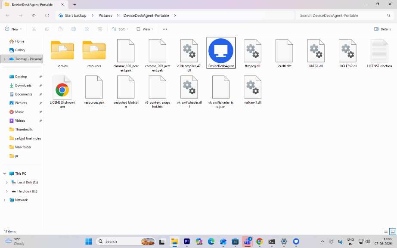
Task: Toggle the Details pane button
Action: click(x=382, y=29)
